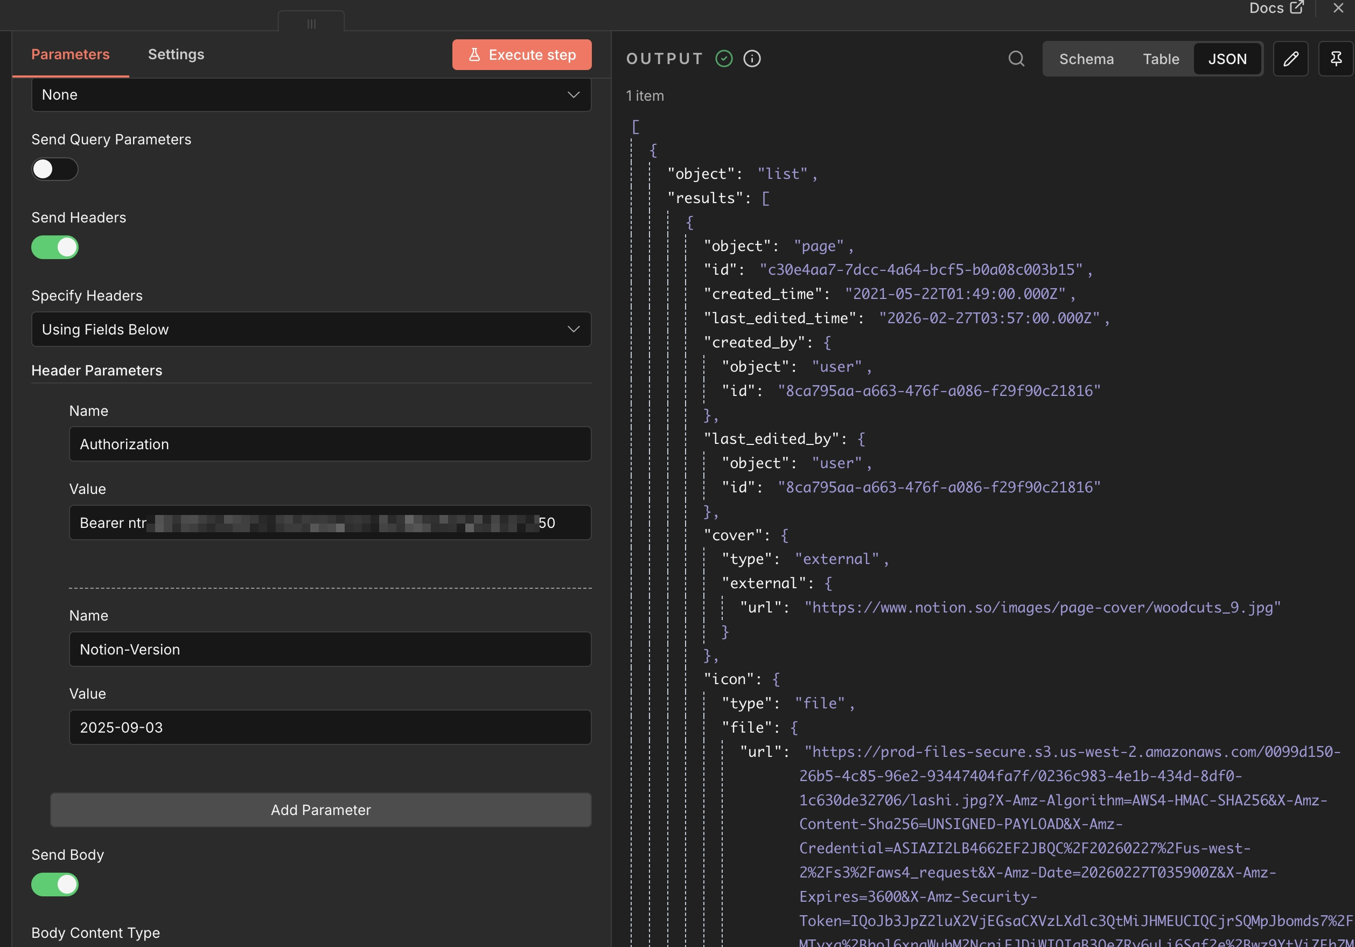Click the panel drag handle at top
This screenshot has width=1355, height=947.
[311, 24]
